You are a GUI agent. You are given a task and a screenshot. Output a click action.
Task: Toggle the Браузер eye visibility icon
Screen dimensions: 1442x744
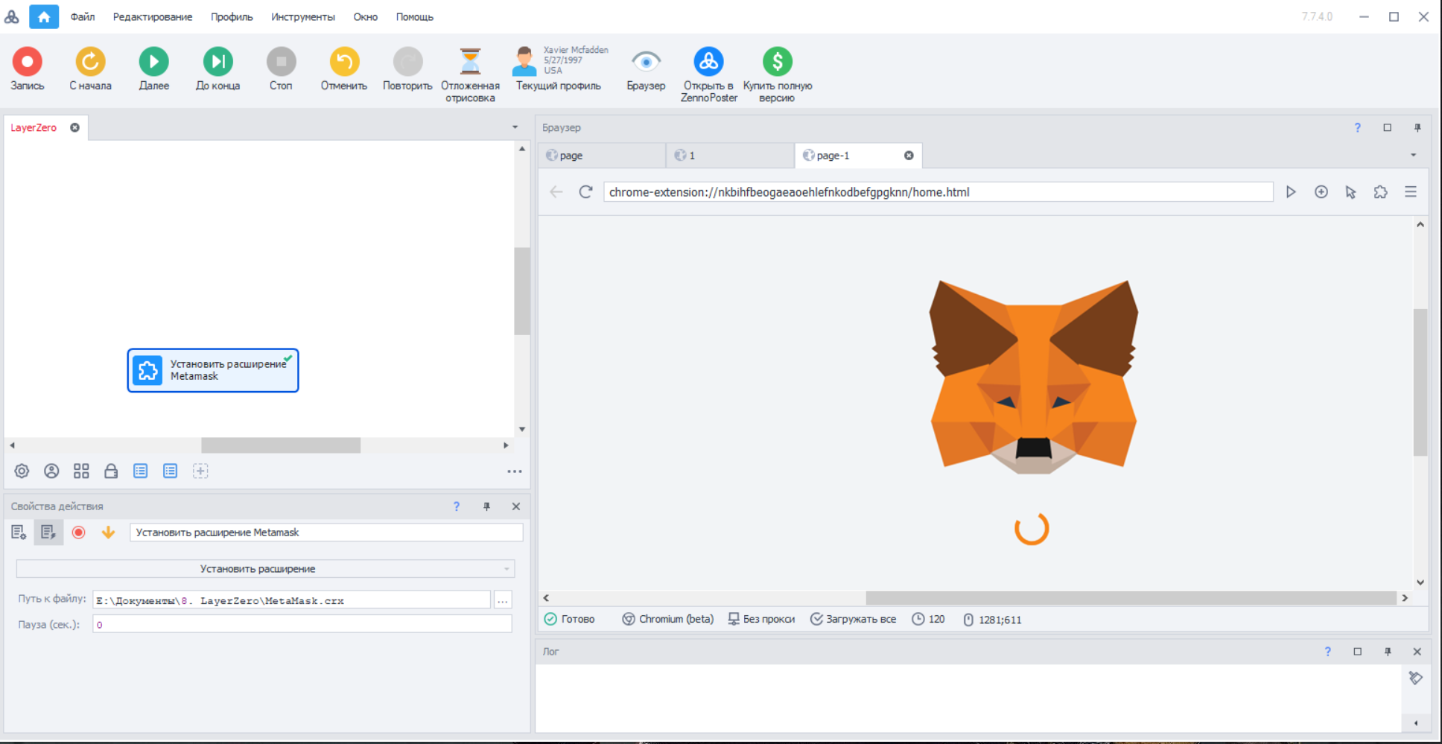pyautogui.click(x=646, y=63)
